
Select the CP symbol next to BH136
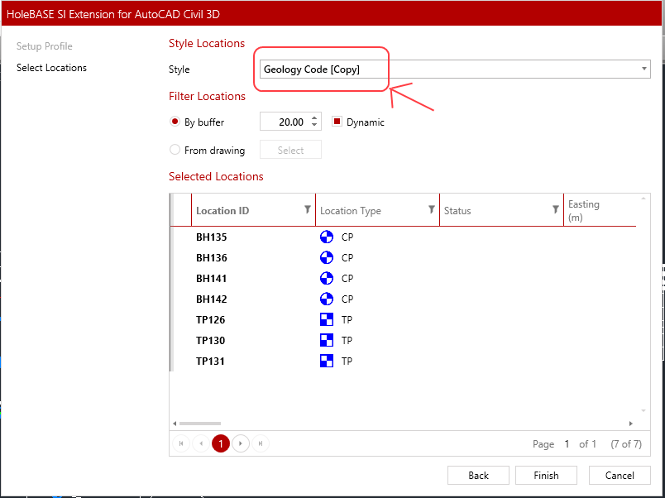[x=327, y=257]
